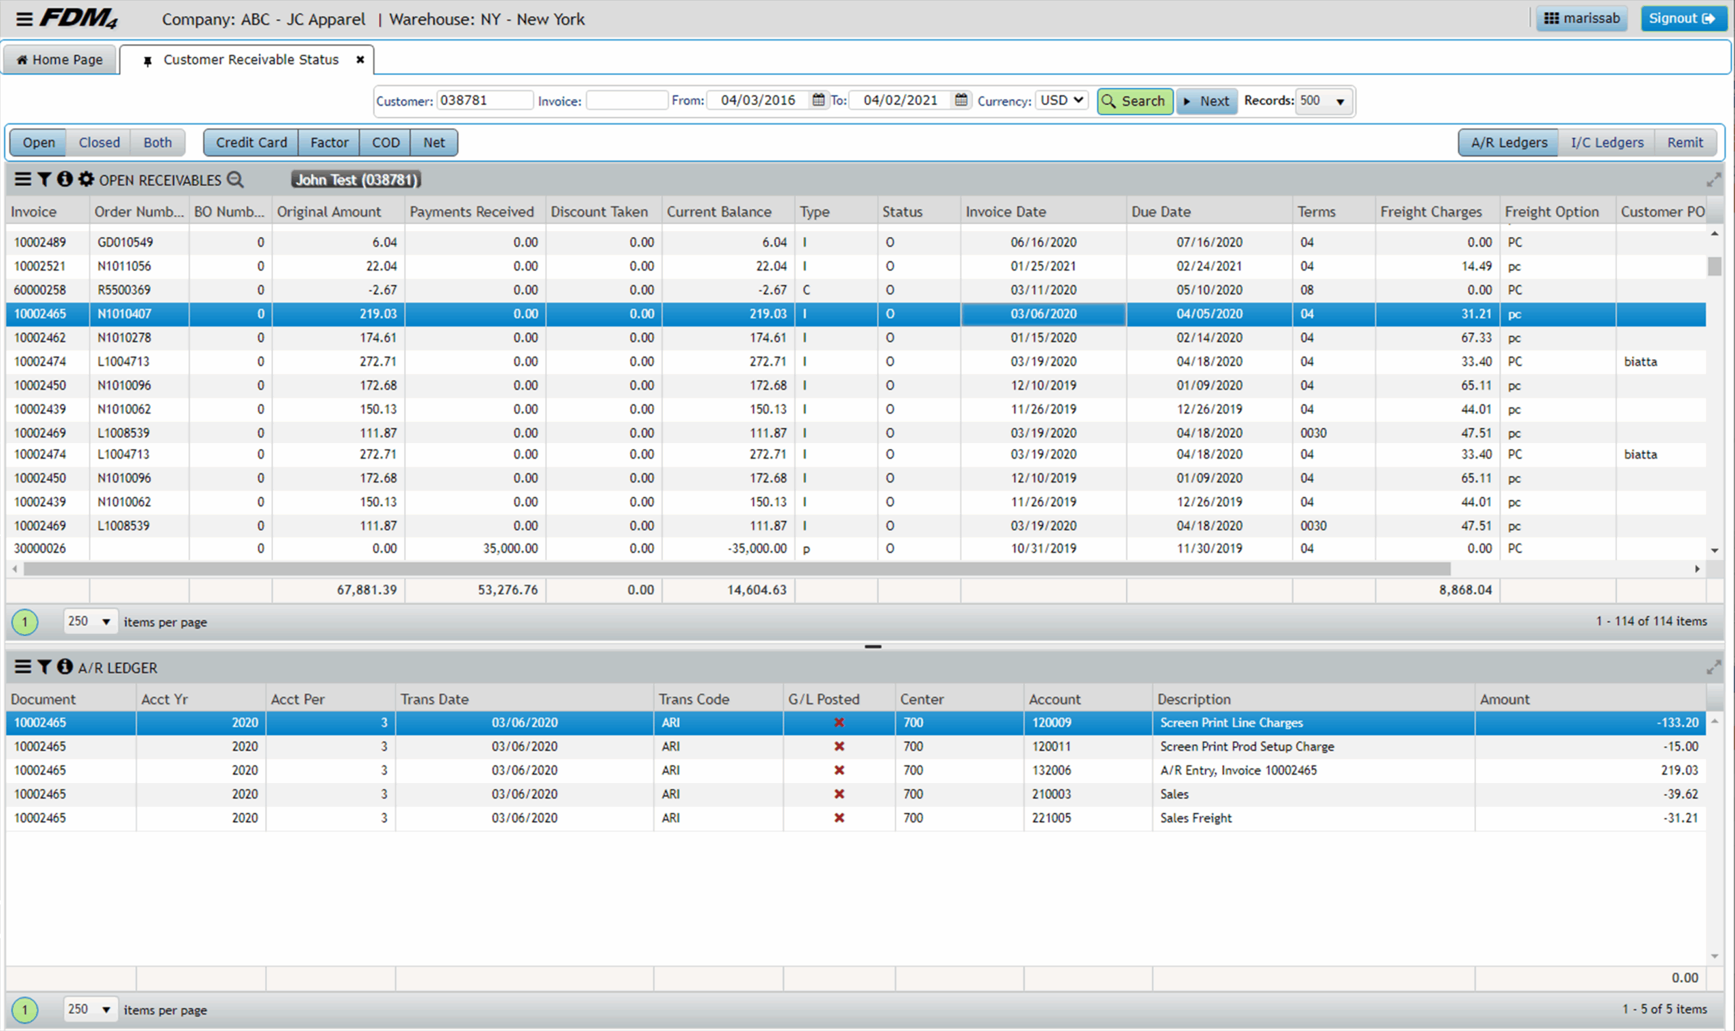This screenshot has height=1031, width=1735.
Task: Toggle the Closed receivables filter
Action: [x=99, y=142]
